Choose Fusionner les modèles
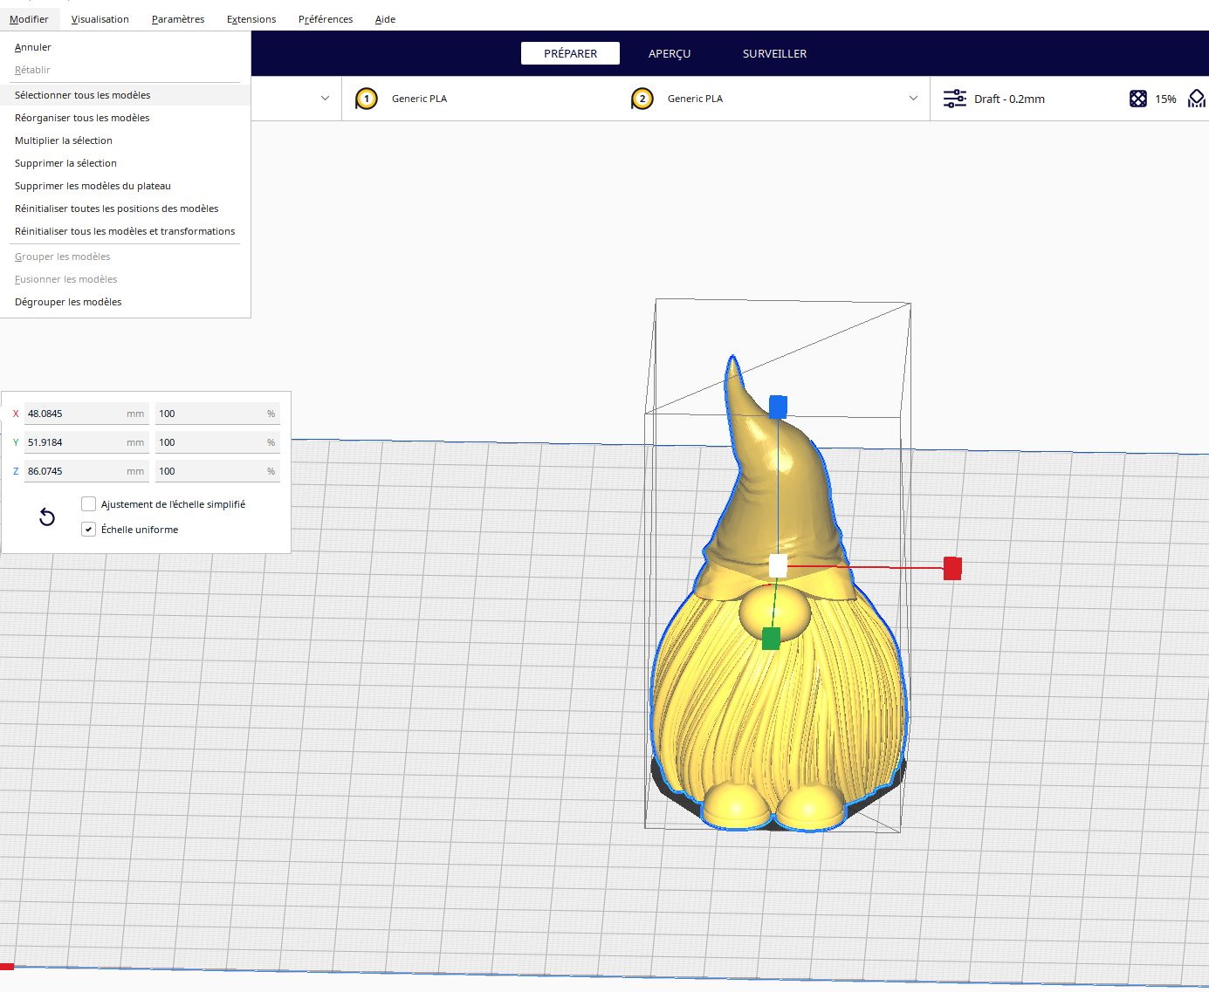1209x992 pixels. tap(126, 279)
